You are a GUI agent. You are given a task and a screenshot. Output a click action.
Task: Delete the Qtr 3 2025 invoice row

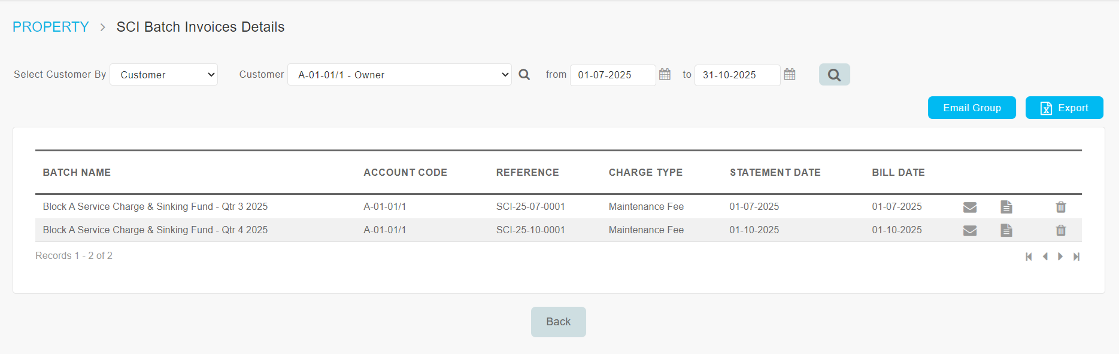pyautogui.click(x=1061, y=207)
